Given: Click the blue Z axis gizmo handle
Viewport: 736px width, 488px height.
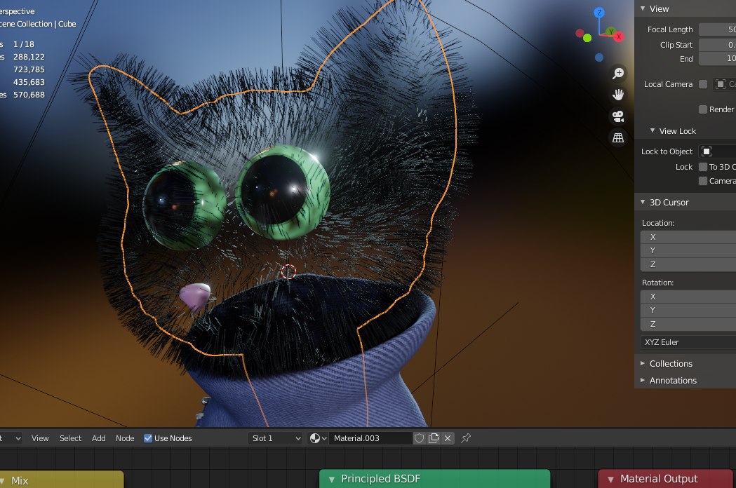Looking at the screenshot, I should 599,13.
